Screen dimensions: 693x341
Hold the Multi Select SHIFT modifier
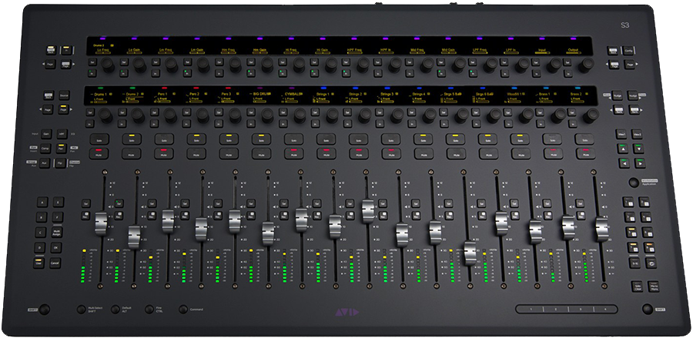pyautogui.click(x=81, y=309)
